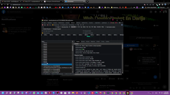Click into the network Filter text field
This screenshot has width=170, height=95.
click(48, 27)
